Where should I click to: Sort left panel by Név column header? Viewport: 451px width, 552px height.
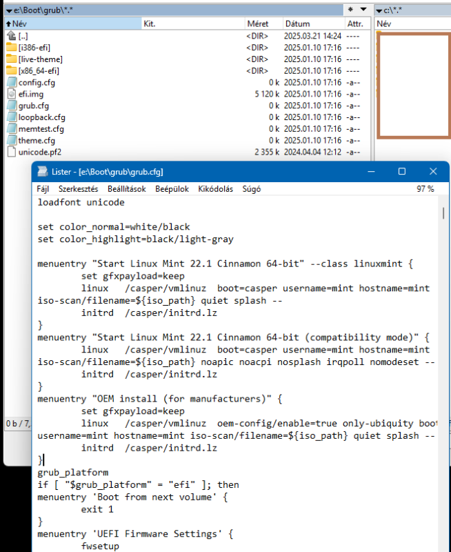click(x=73, y=23)
